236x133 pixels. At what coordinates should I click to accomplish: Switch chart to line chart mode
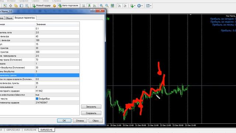click(95, 6)
